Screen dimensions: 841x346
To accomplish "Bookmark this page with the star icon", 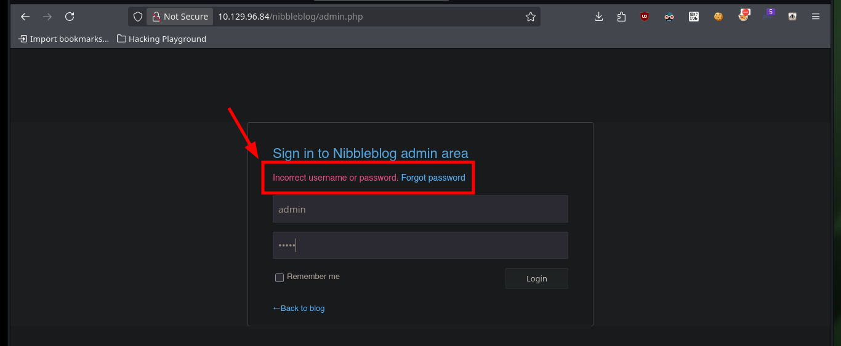I will click(531, 17).
